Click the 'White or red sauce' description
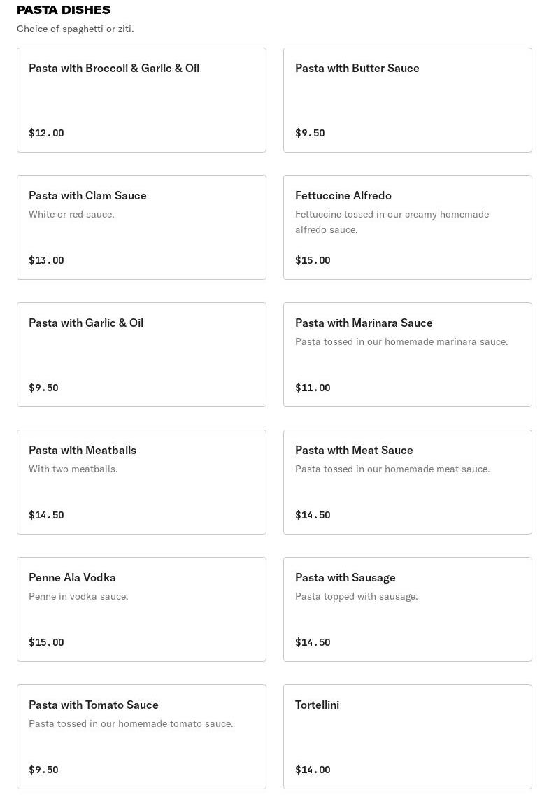549x799 pixels. pyautogui.click(x=71, y=214)
